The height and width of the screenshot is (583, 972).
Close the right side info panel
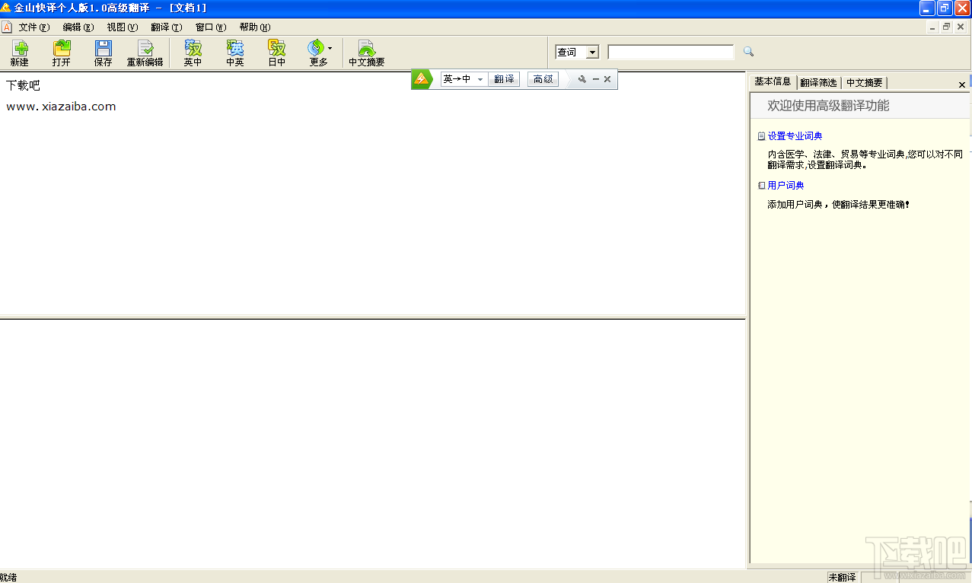click(962, 84)
